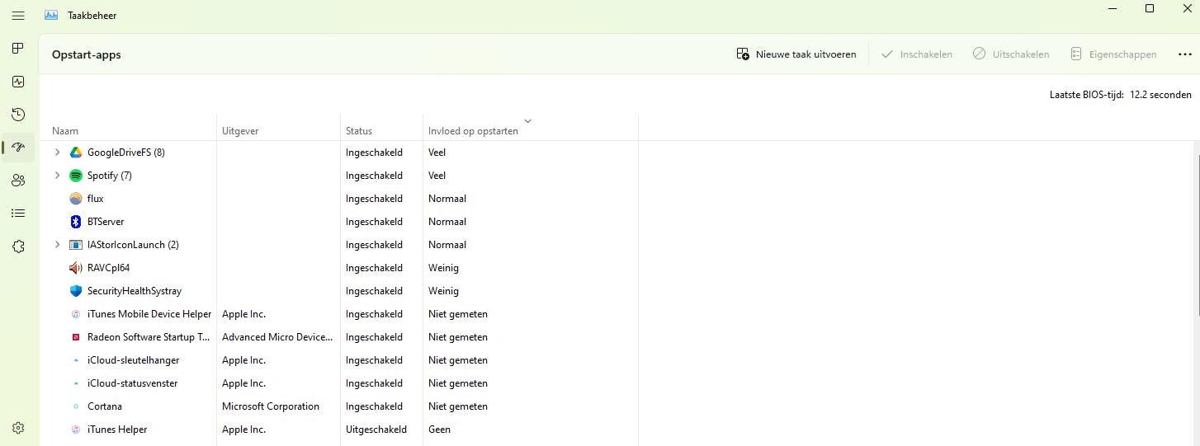Select Startup apps icon in sidebar

click(x=18, y=148)
